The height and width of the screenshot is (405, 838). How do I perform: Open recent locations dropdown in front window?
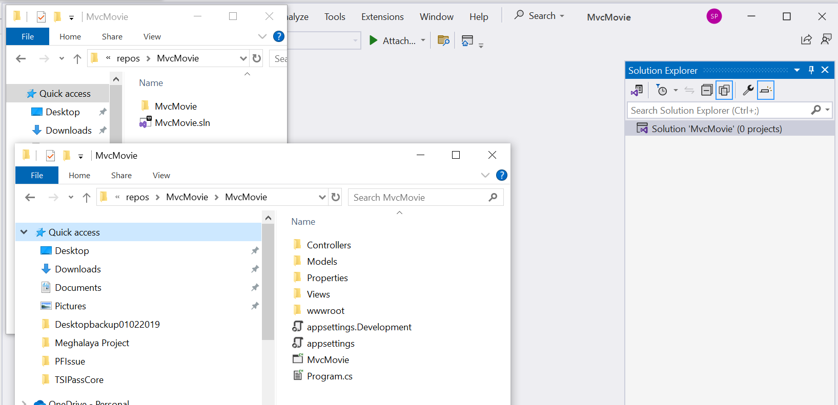[71, 197]
